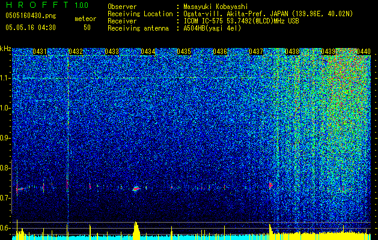Click the 0.6 kHz axis tick label
The image size is (378, 240).
[x=4, y=228]
